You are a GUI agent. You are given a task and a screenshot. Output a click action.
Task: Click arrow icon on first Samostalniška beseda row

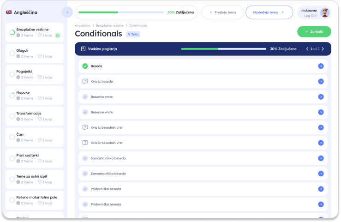(321, 158)
